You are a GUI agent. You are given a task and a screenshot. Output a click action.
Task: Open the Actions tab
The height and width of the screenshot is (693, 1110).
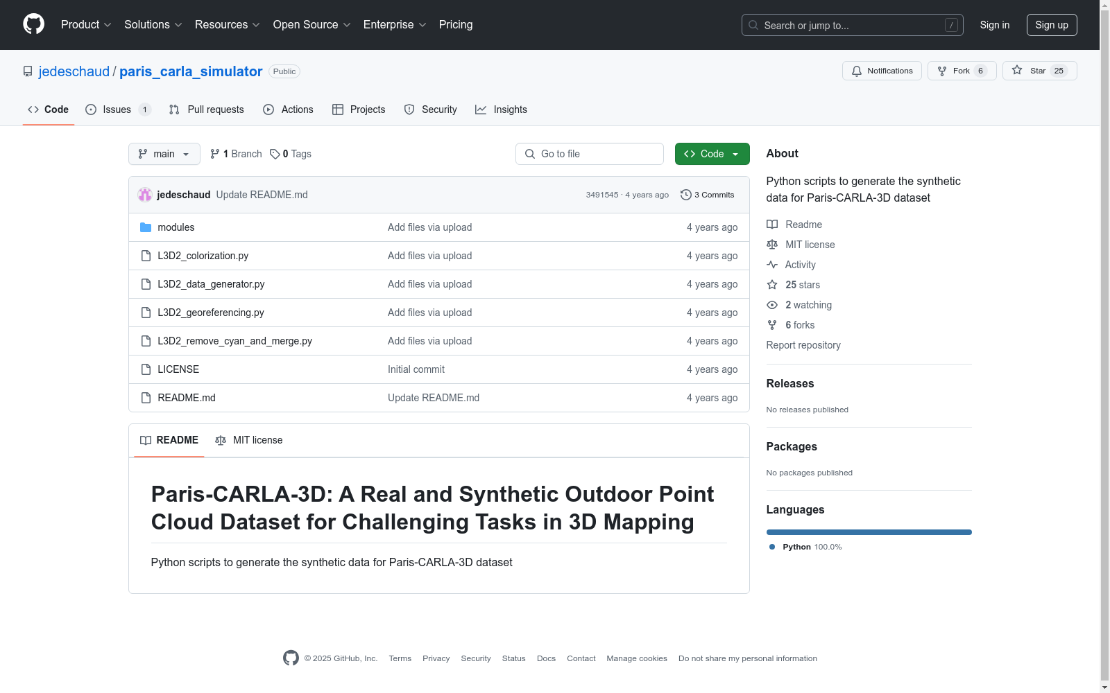pos(289,109)
